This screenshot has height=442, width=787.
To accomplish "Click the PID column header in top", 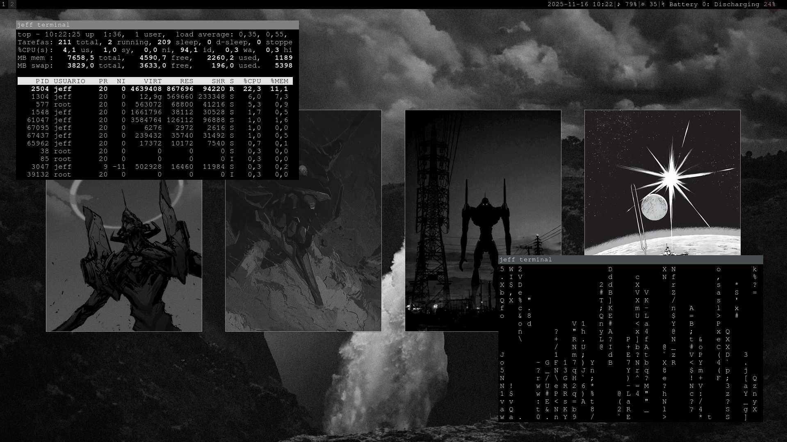I will 42,81.
